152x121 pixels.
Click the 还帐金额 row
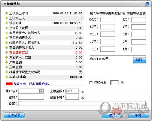[x=45, y=67]
